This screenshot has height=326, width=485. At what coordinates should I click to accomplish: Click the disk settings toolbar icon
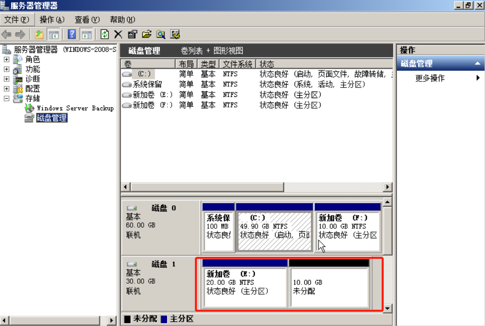175,34
